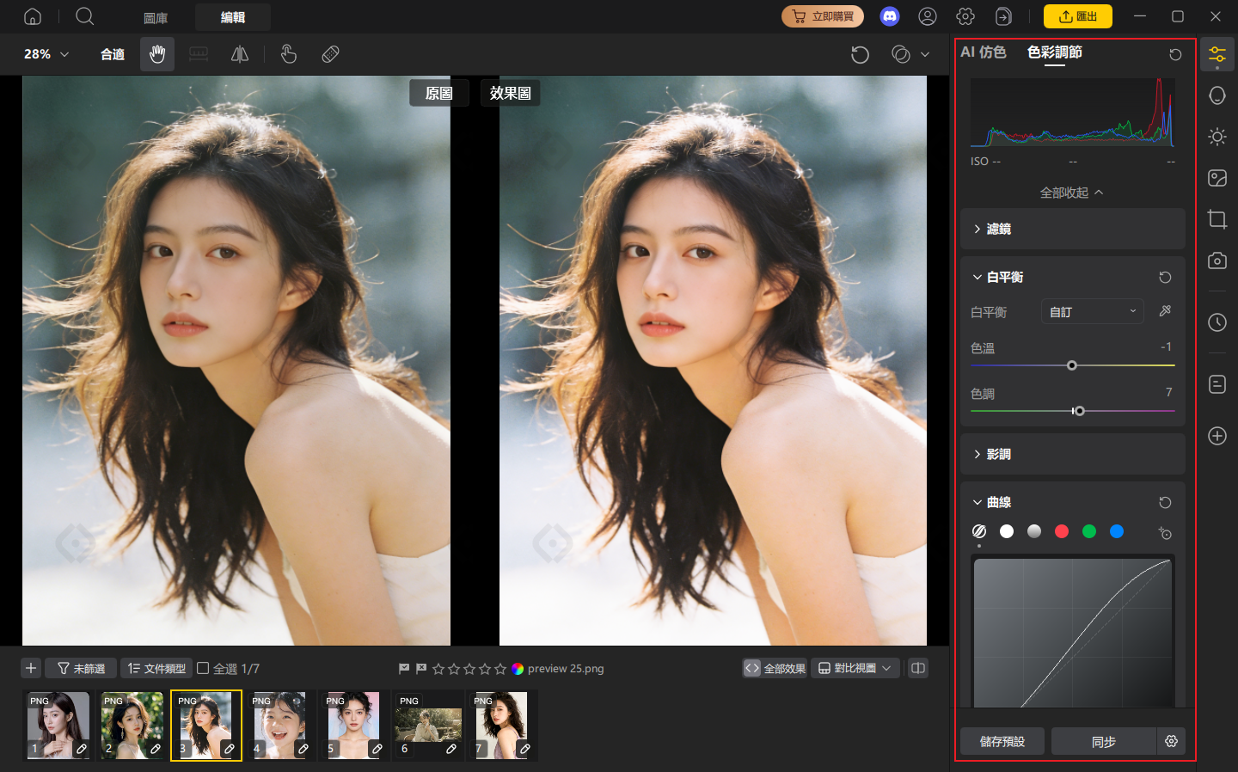Click the 色溫 slider handle
This screenshot has height=772, width=1238.
[x=1072, y=365]
